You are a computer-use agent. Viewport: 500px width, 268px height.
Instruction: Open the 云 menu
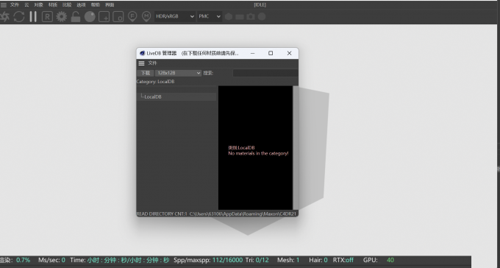pyautogui.click(x=26, y=5)
